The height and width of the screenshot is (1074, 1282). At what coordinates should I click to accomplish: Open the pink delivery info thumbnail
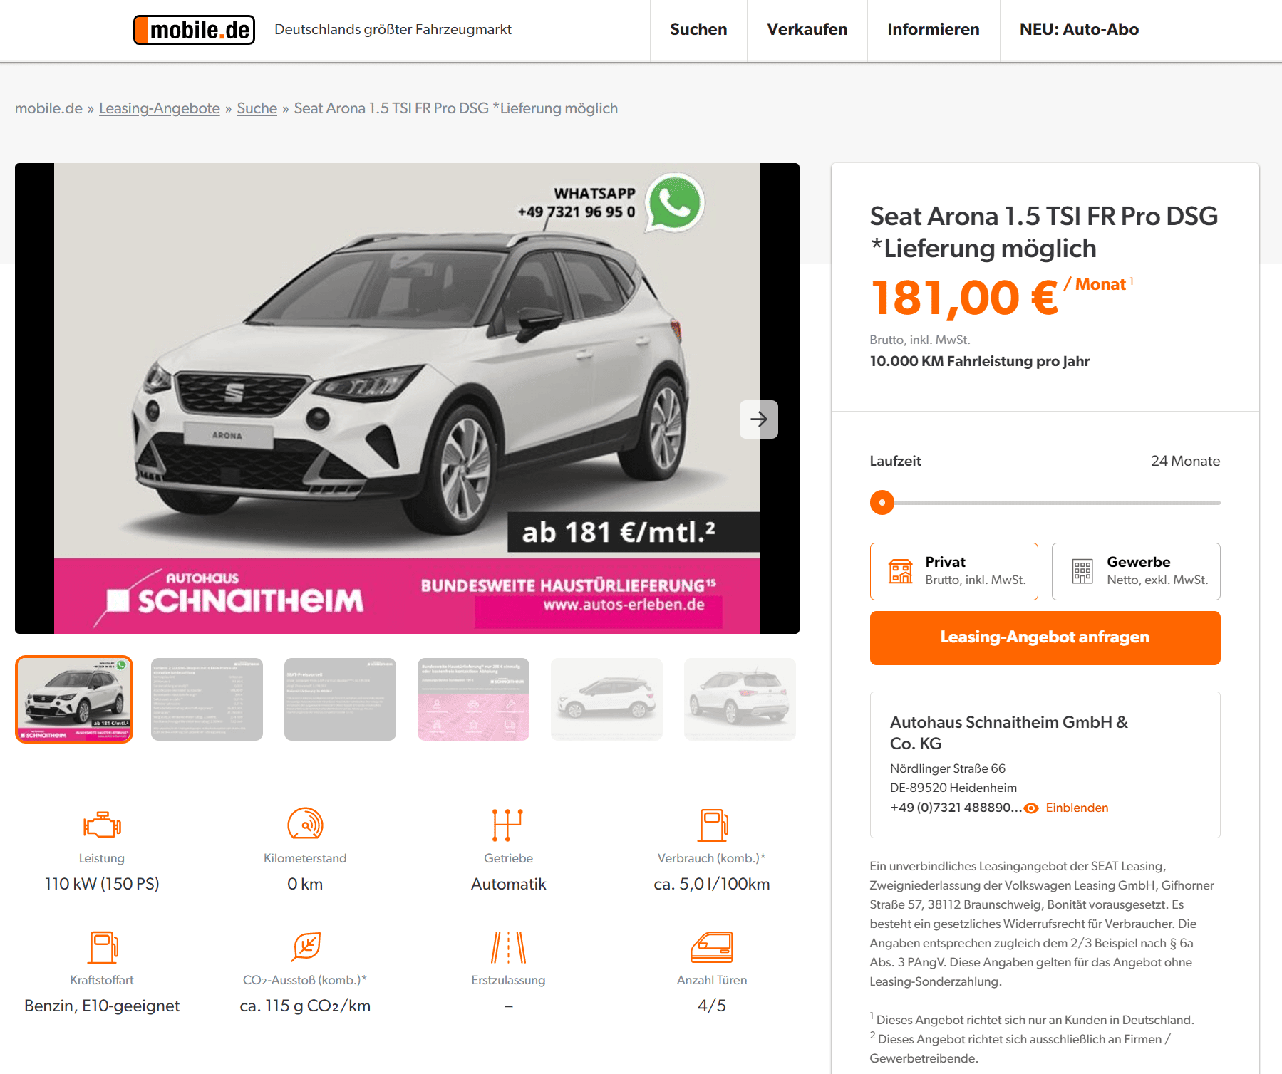tap(473, 699)
